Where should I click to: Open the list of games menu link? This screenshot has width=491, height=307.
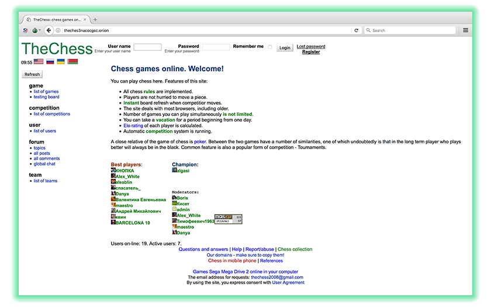(46, 92)
